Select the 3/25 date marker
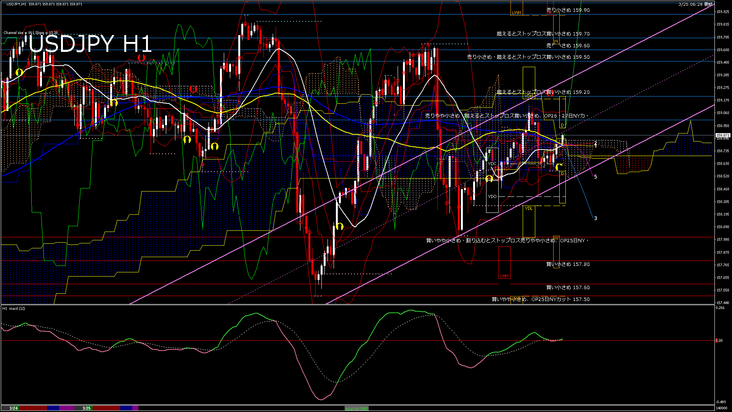732x412 pixels. [87, 408]
